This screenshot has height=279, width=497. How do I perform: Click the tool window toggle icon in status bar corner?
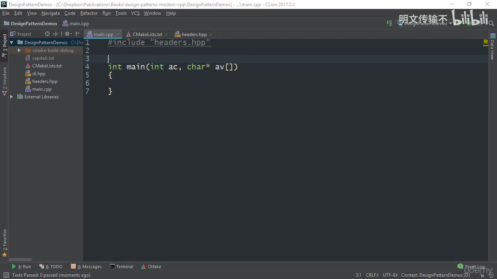point(6,275)
